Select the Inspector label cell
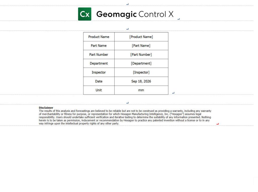The image size is (258, 192). click(x=99, y=72)
